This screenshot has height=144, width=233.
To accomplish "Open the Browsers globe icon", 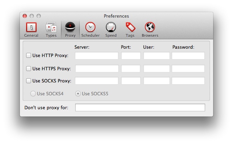I will click(150, 27).
